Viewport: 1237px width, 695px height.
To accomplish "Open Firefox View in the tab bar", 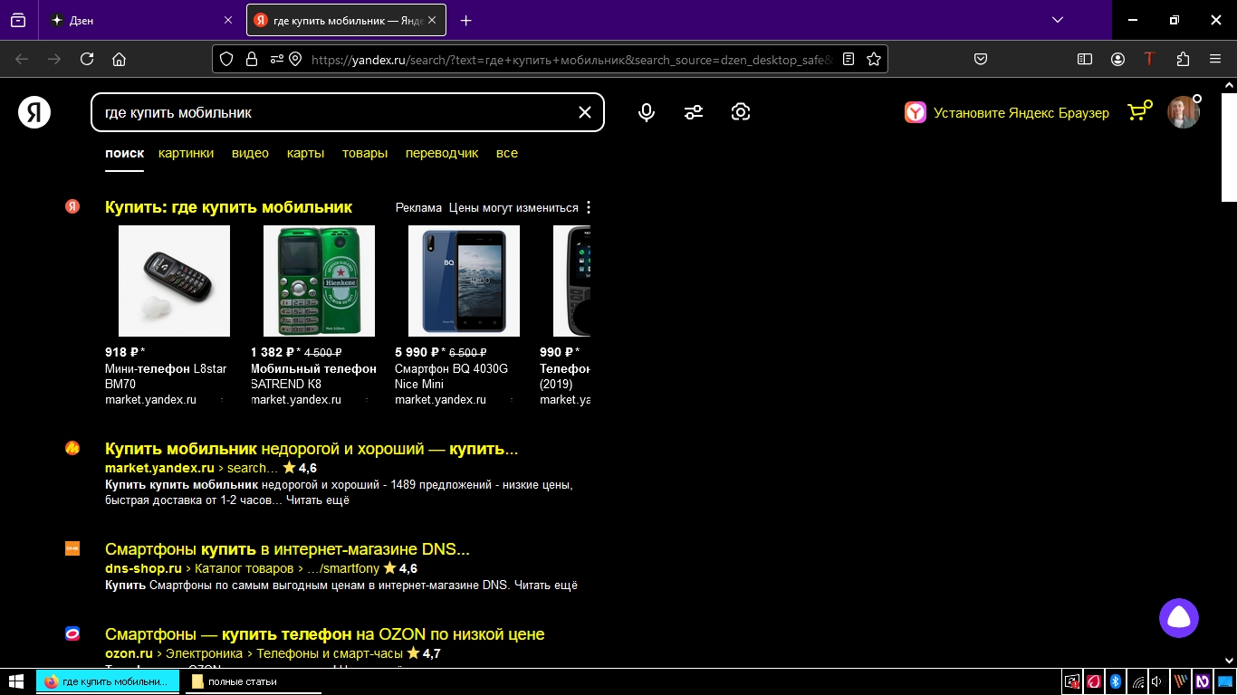I will 18,20.
